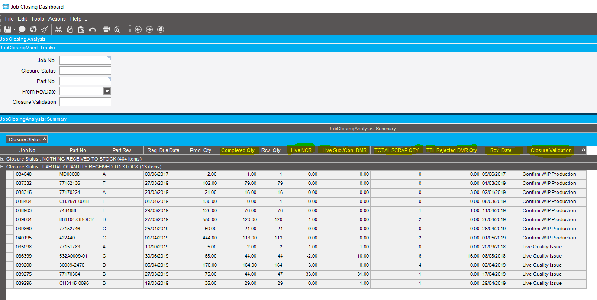Click the Closure Status group-by button
The width and height of the screenshot is (597, 300).
click(27, 139)
